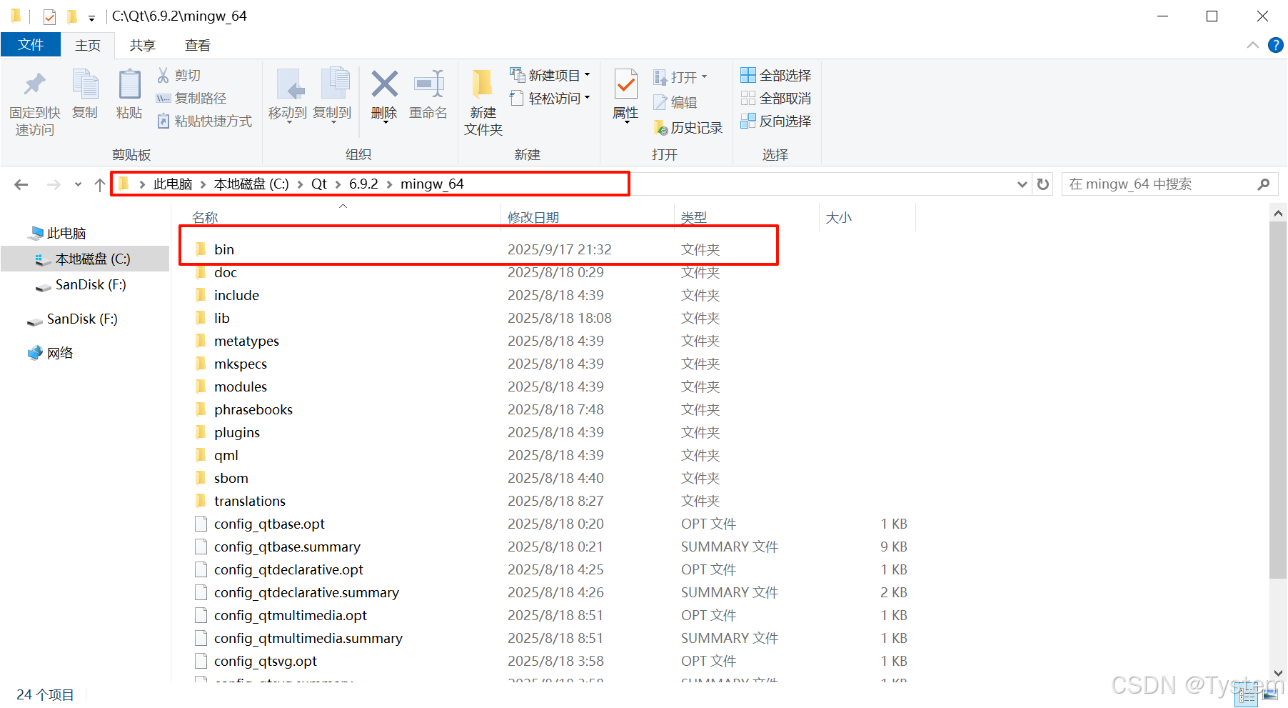
Task: Switch to large icons view button
Action: (1270, 694)
